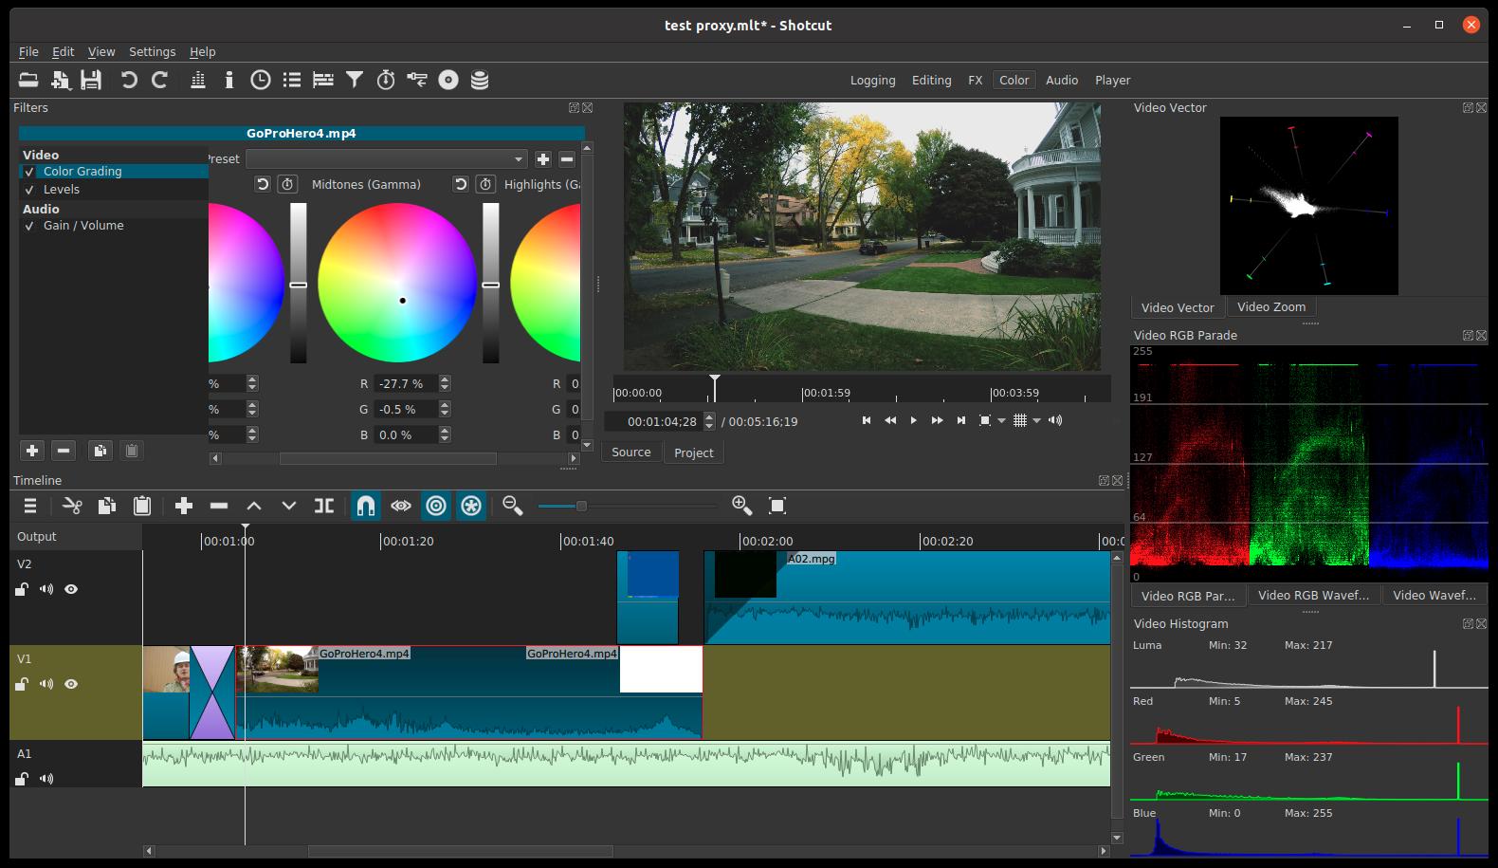Toggle timeline snapping magnet
The width and height of the screenshot is (1498, 868).
pos(366,506)
